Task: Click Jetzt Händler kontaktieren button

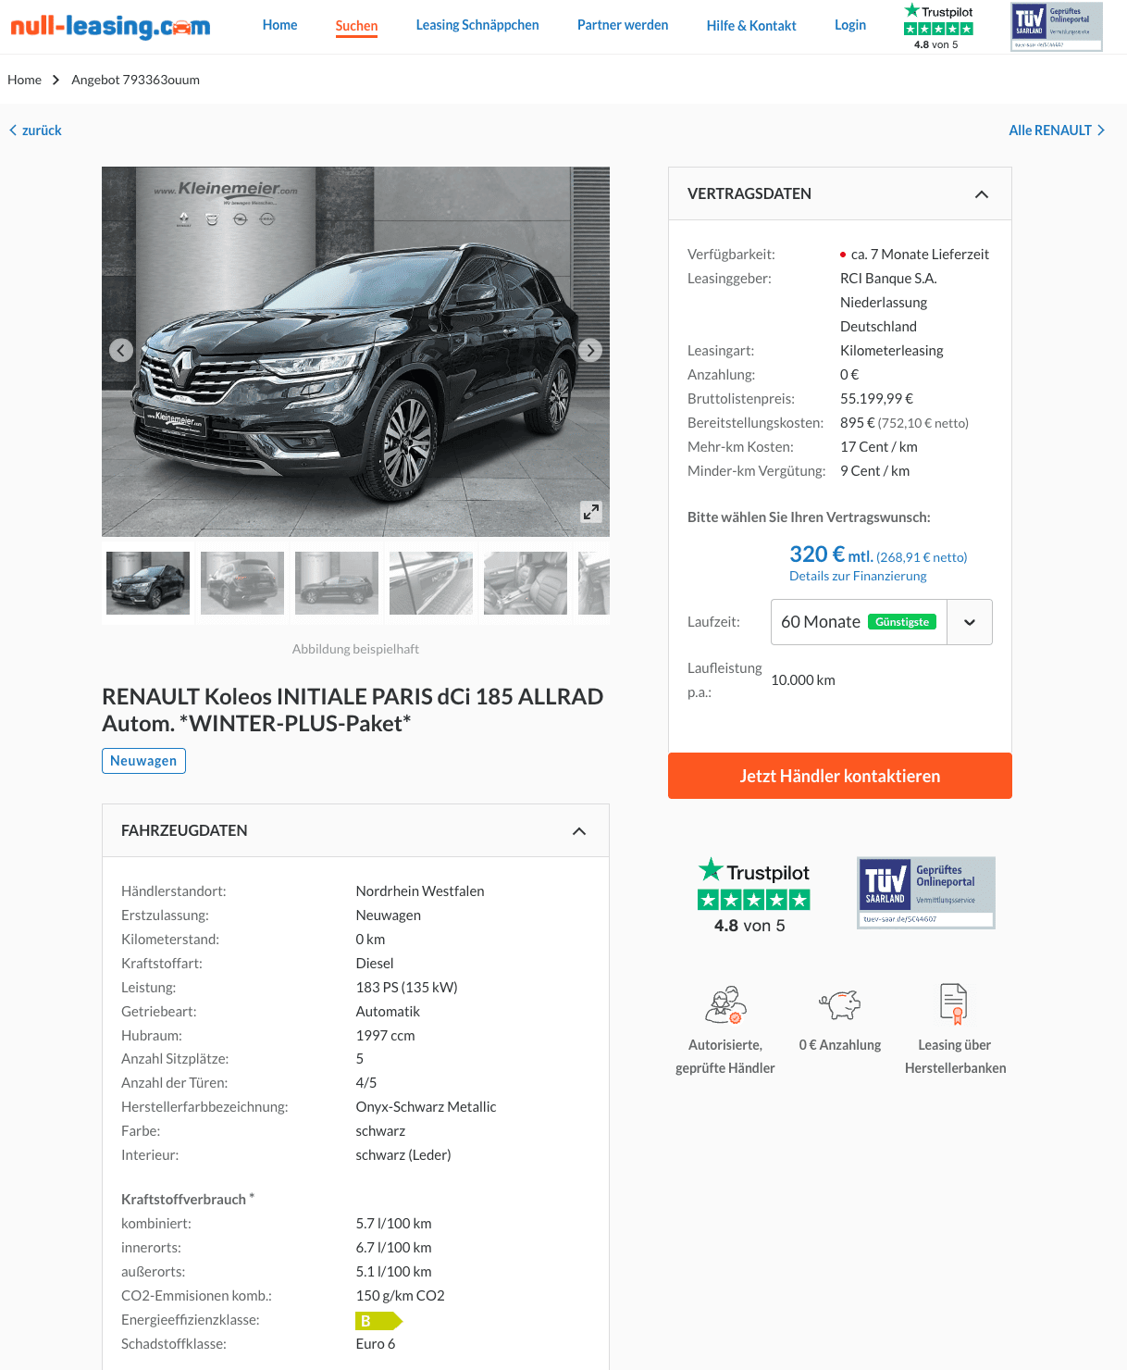Action: (840, 776)
